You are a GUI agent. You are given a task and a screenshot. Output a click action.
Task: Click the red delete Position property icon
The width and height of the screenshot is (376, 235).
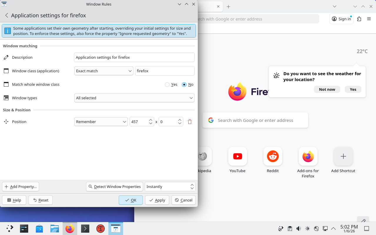[x=190, y=122]
